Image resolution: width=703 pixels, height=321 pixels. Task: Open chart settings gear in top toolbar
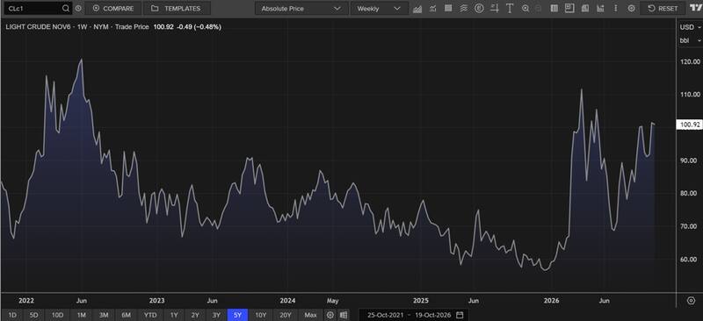(631, 9)
